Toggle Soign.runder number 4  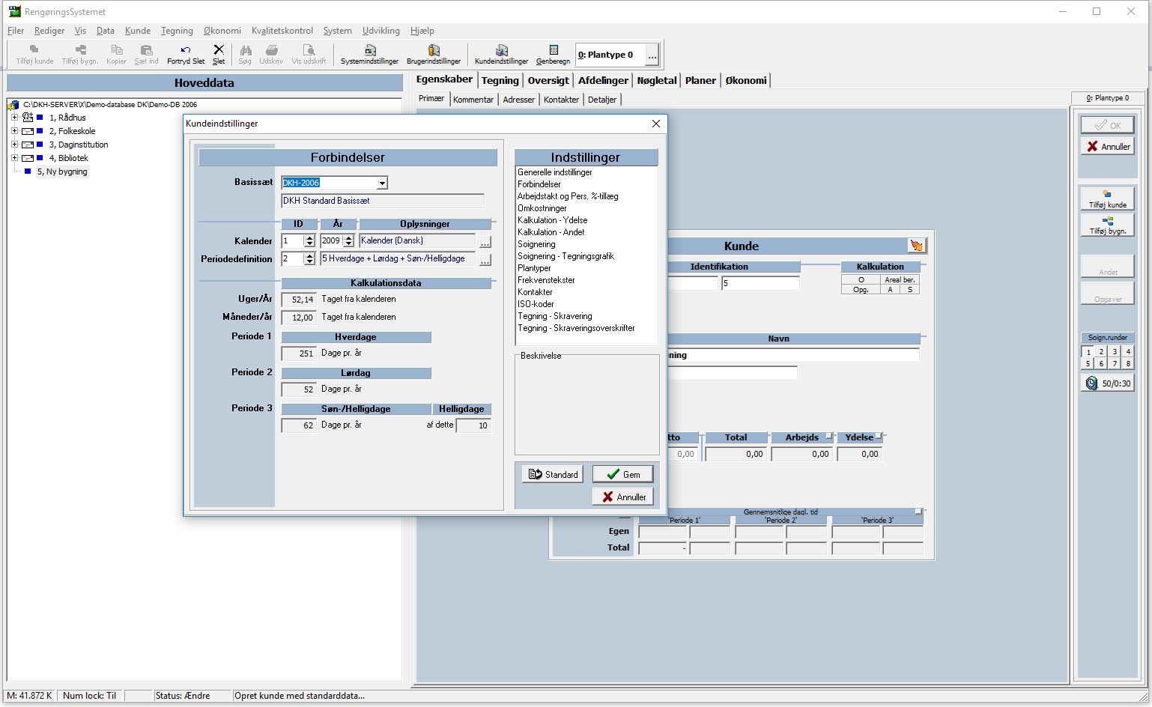coord(1128,351)
